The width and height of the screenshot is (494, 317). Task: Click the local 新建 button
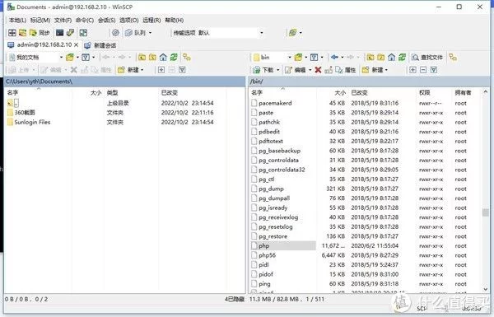[128, 70]
